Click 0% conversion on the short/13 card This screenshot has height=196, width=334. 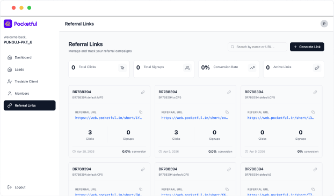pos(308,152)
